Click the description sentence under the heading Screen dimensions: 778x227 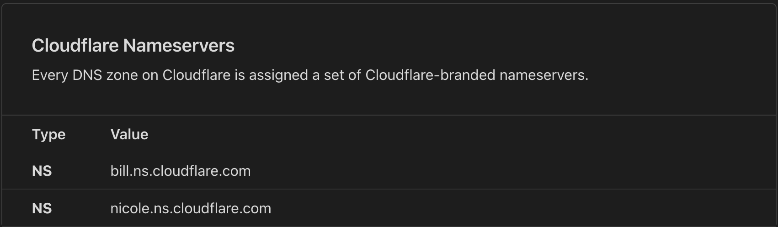point(310,75)
